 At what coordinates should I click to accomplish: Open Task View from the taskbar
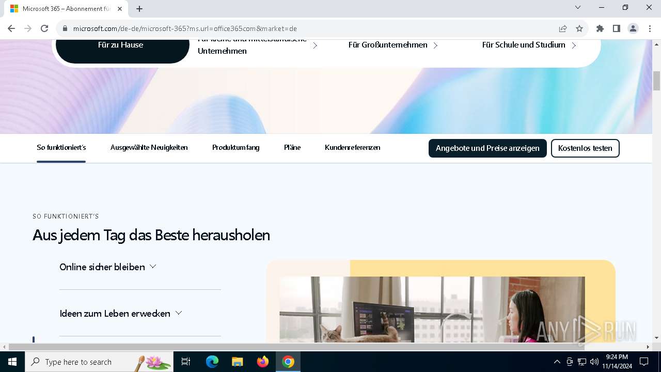coord(186,362)
